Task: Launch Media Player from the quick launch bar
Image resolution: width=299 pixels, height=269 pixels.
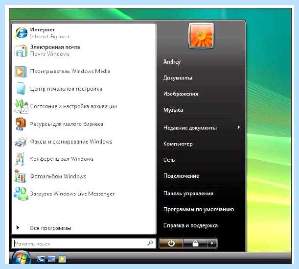Action: point(62,259)
